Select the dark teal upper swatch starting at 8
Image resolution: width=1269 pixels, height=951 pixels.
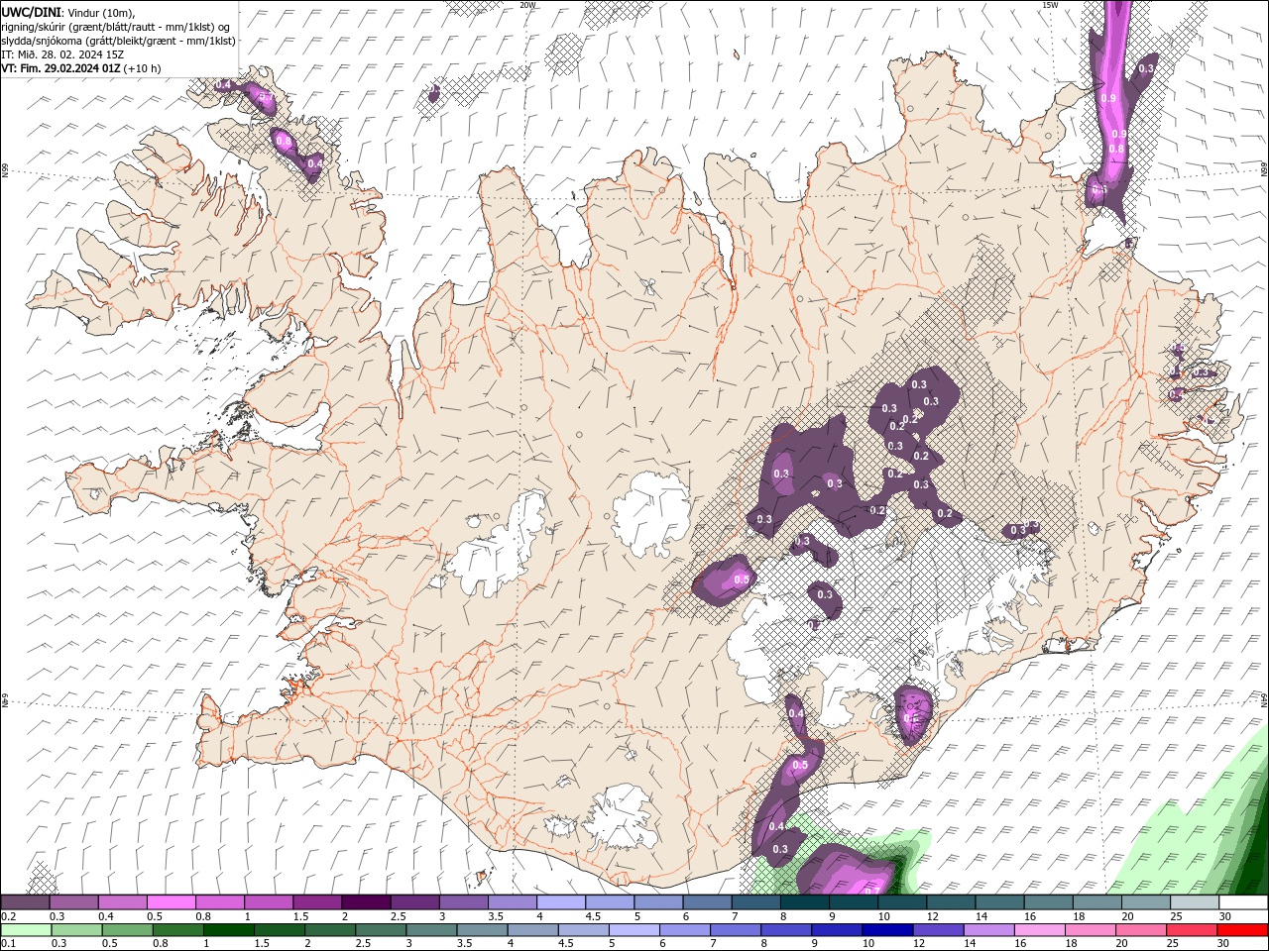click(x=805, y=902)
